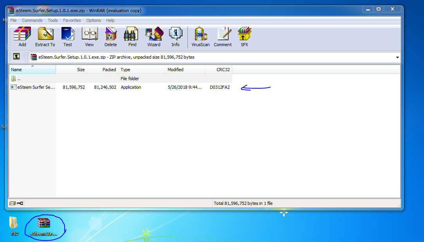Sort by Packed column header
Viewport: 424px width, 242px height.
click(x=103, y=70)
